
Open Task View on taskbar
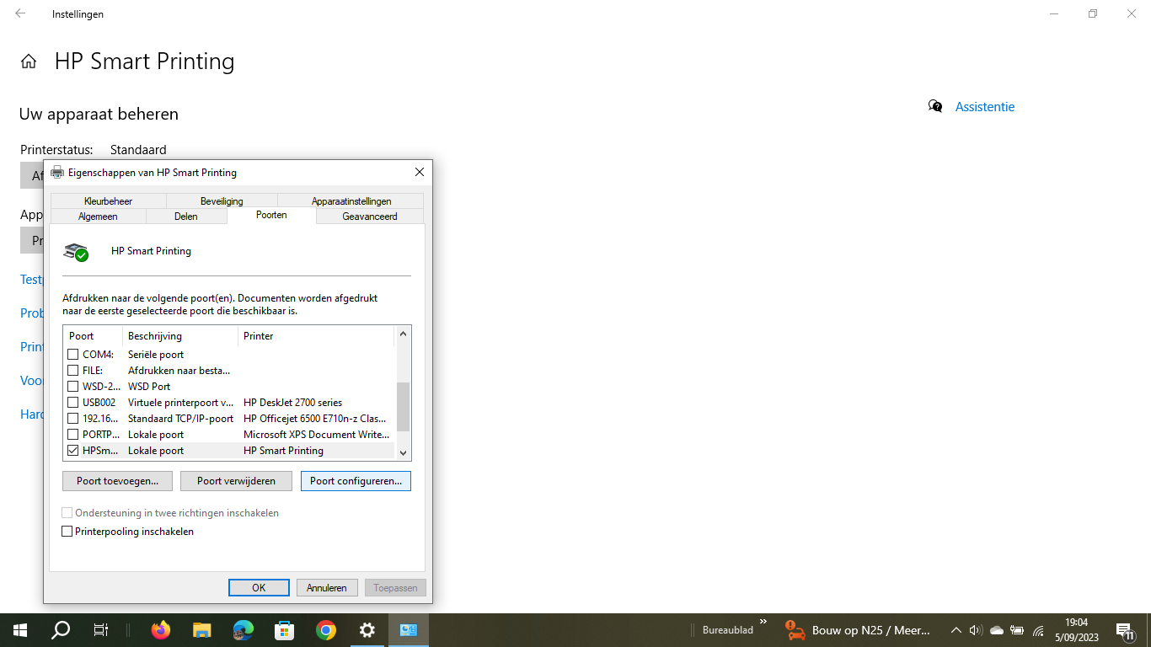pos(100,629)
